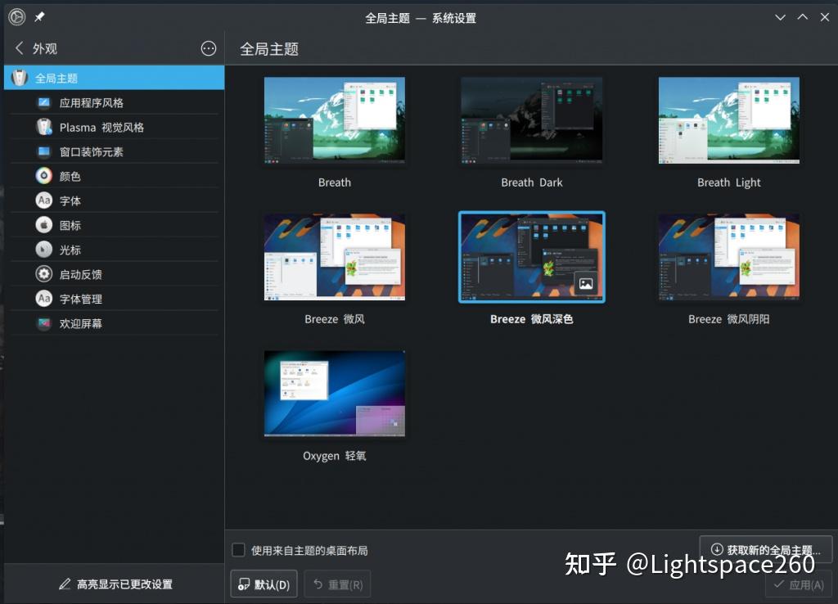Click the 默认(D) button

pyautogui.click(x=264, y=584)
